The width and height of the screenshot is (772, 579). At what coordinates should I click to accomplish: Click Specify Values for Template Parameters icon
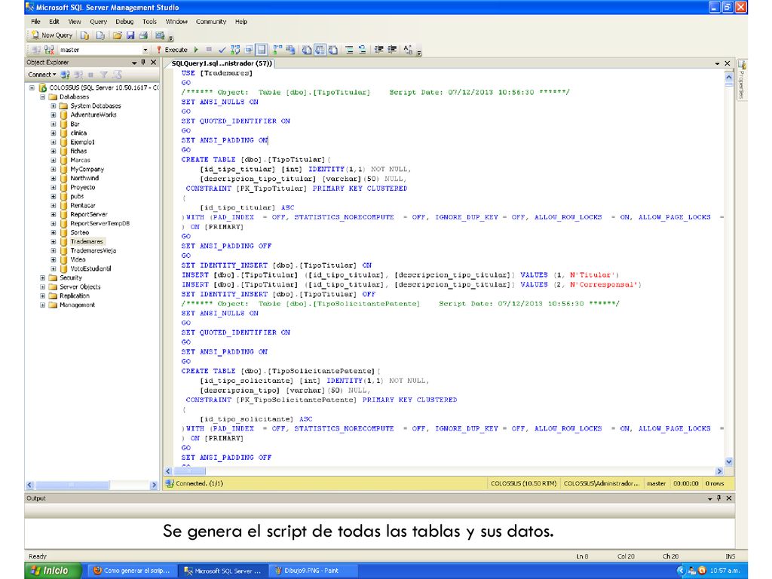[408, 50]
